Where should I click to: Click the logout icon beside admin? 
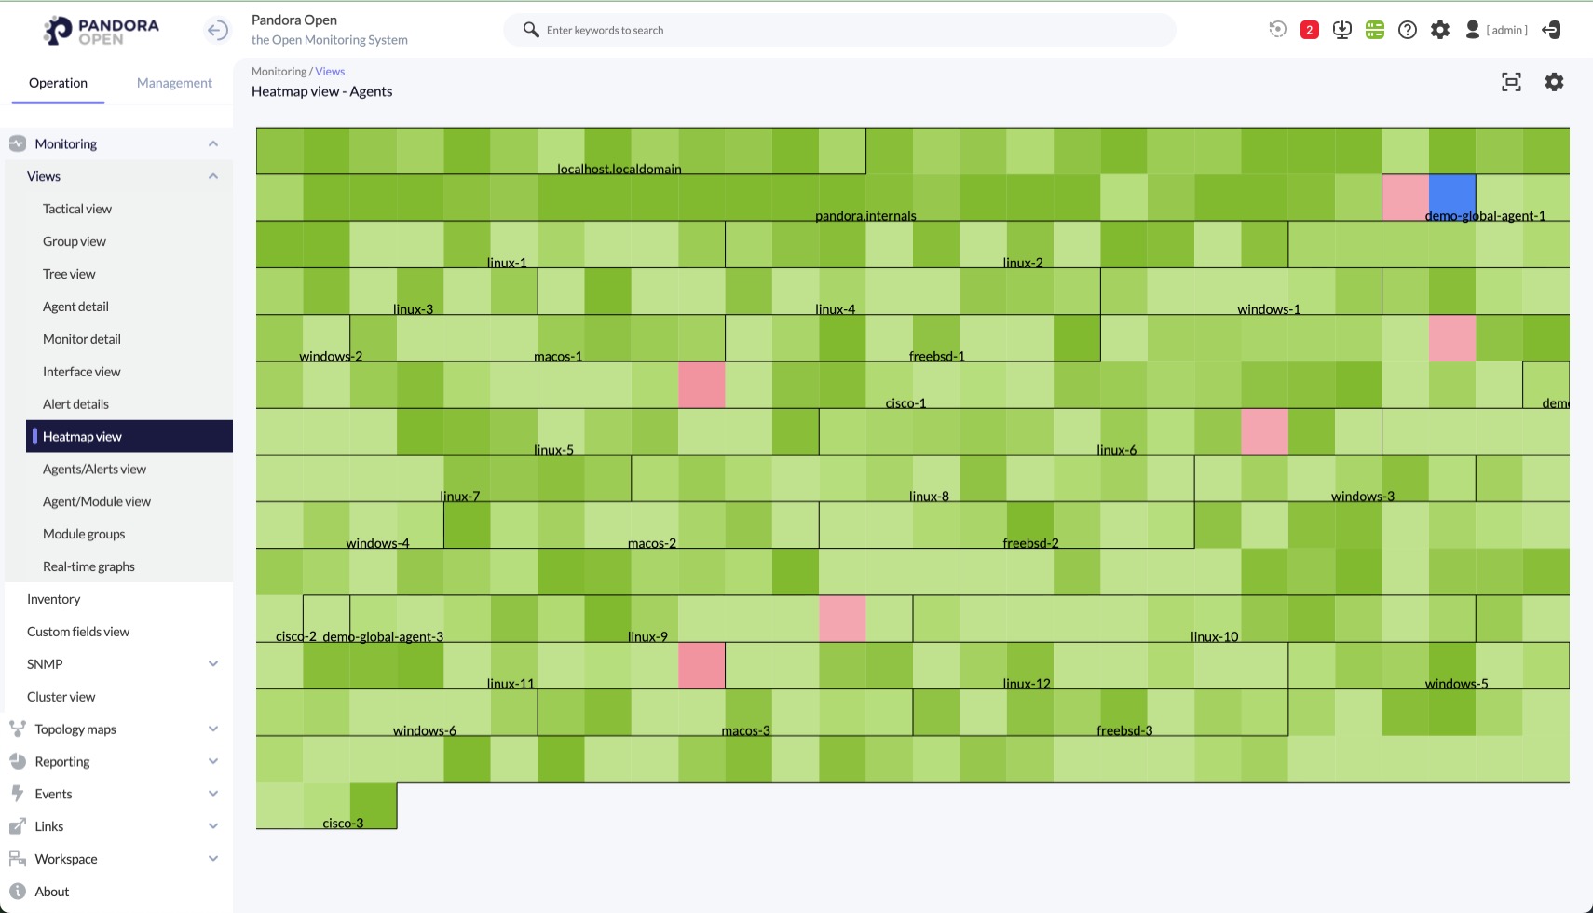1551,30
